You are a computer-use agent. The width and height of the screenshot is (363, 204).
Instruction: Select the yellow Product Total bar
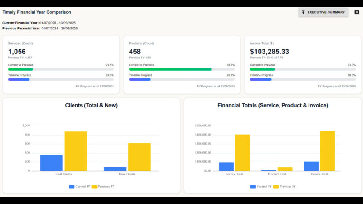click(285, 169)
